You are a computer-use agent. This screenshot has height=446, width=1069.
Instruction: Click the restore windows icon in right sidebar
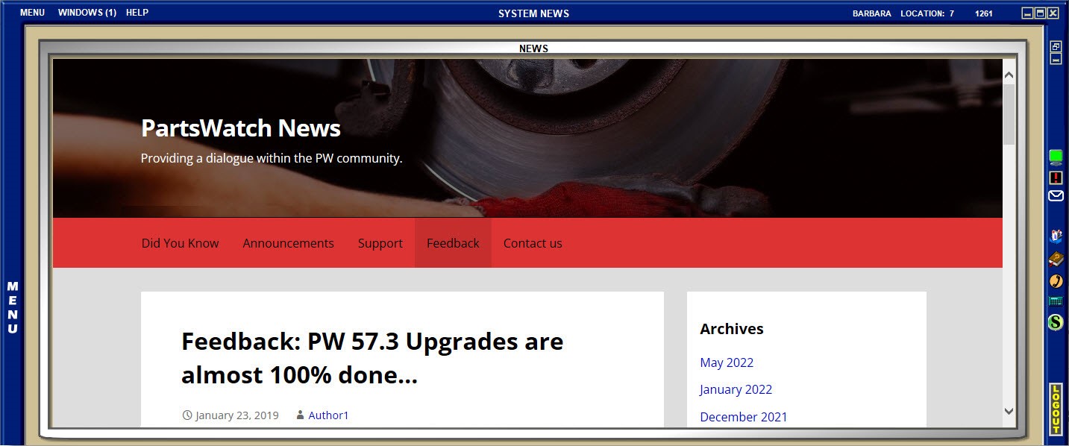[x=1056, y=46]
